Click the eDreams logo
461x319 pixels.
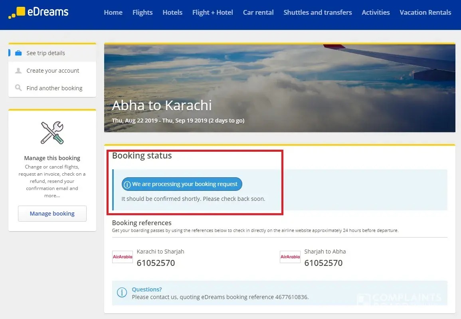click(38, 12)
